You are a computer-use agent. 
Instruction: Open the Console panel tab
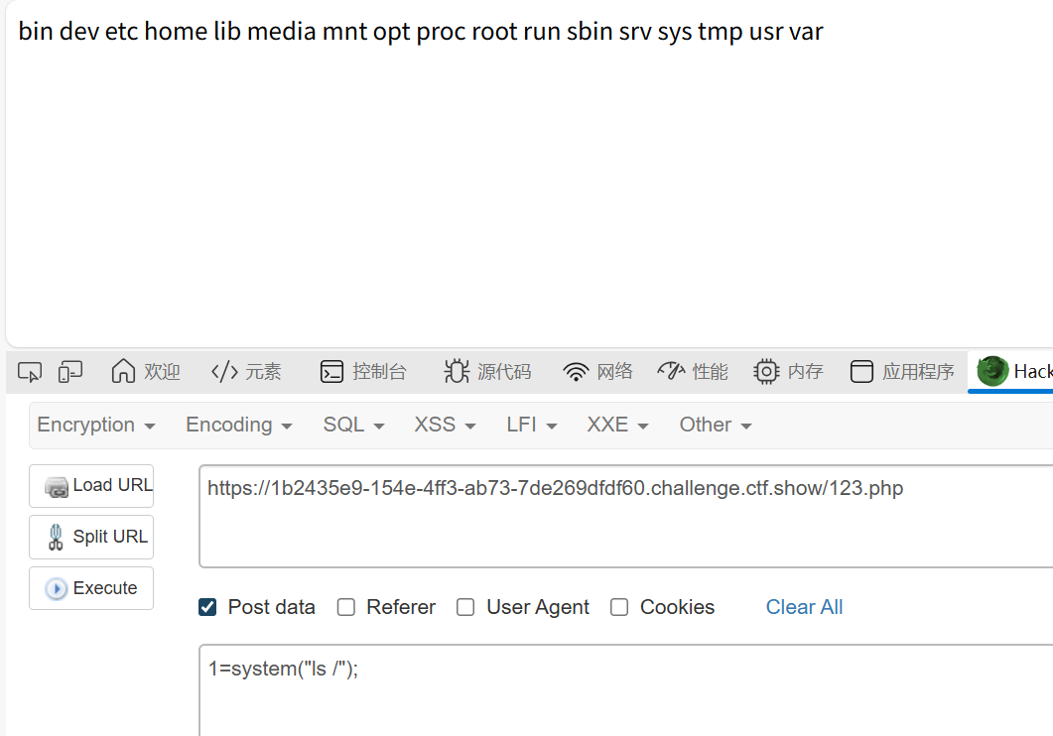pyautogui.click(x=363, y=371)
